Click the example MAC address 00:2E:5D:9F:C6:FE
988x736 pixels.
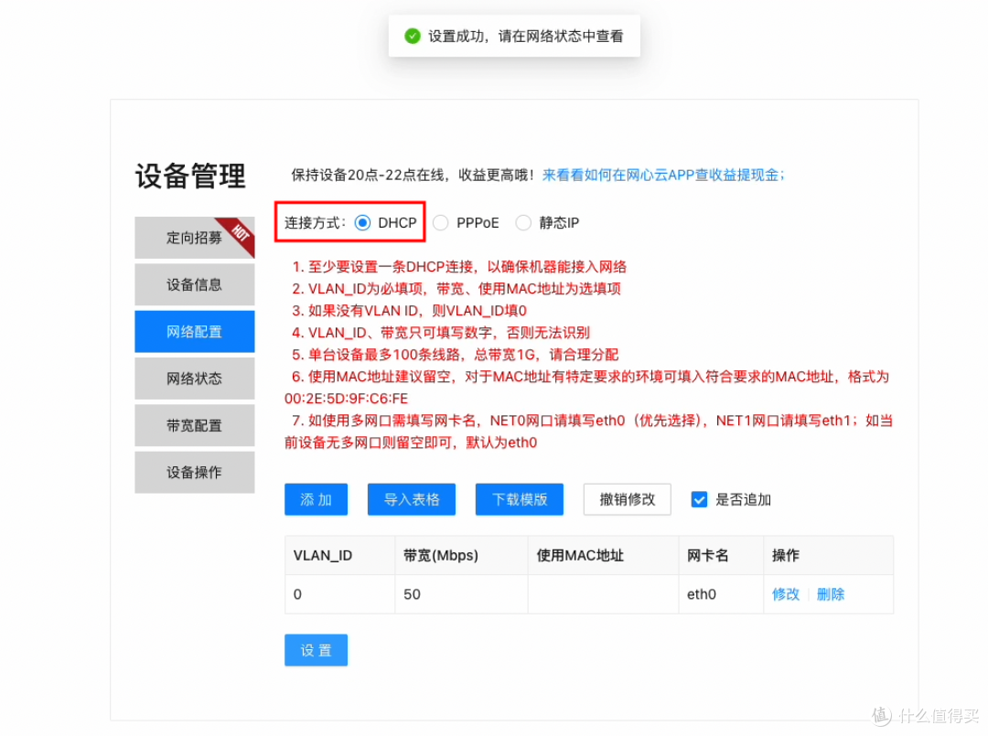(346, 399)
